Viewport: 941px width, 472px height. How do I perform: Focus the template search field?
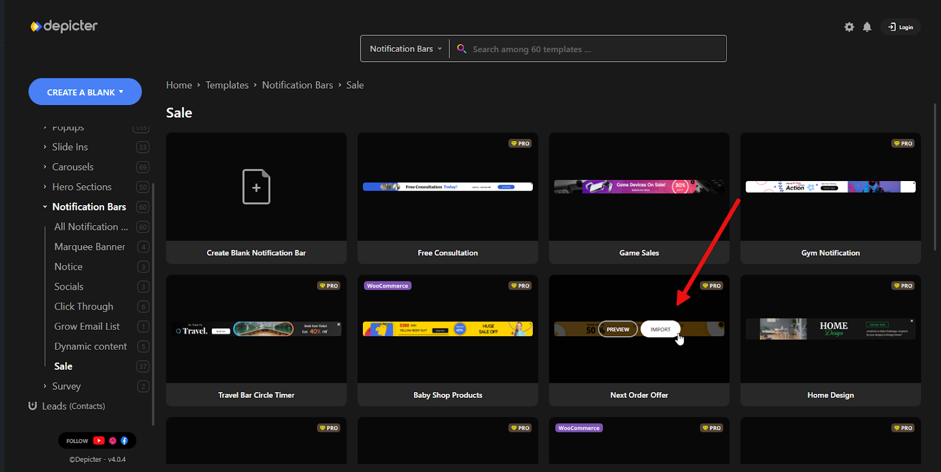point(594,49)
